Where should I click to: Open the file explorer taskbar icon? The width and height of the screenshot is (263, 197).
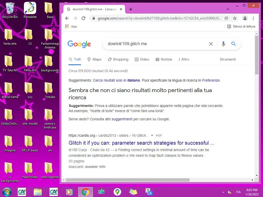point(37,192)
